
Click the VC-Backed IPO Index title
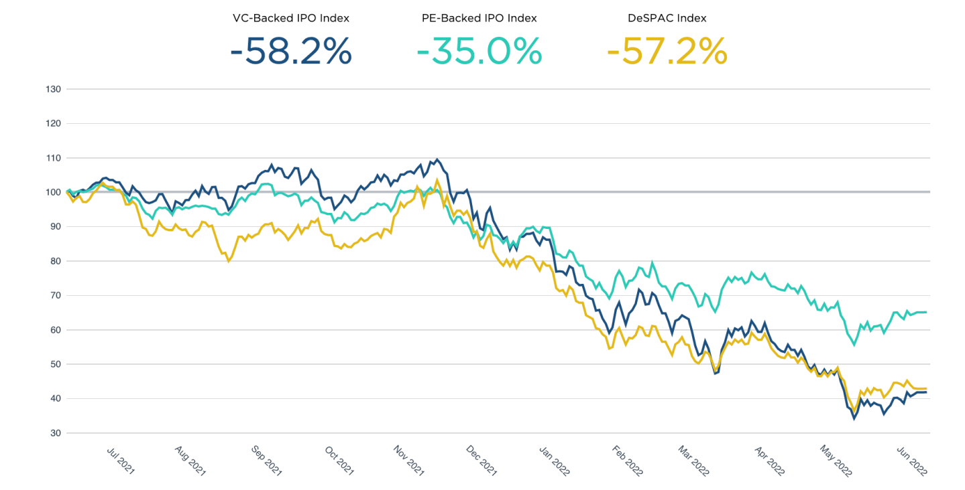290,18
